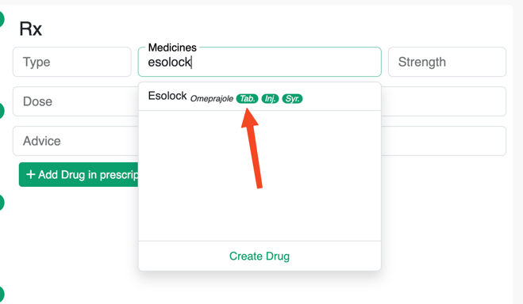This screenshot has height=304, width=523.
Task: Click the green circle beside the Rx heading
Action: tap(1, 19)
